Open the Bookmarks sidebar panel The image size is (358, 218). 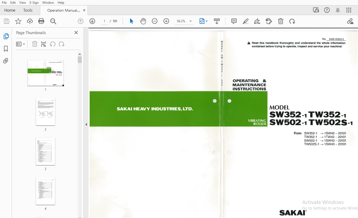point(6,49)
